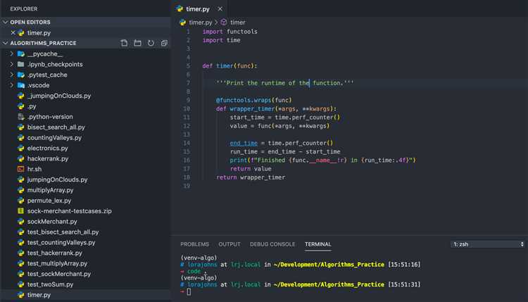Open the terminal selector dropdown 1: zsh
528x302 pixels.
488,244
